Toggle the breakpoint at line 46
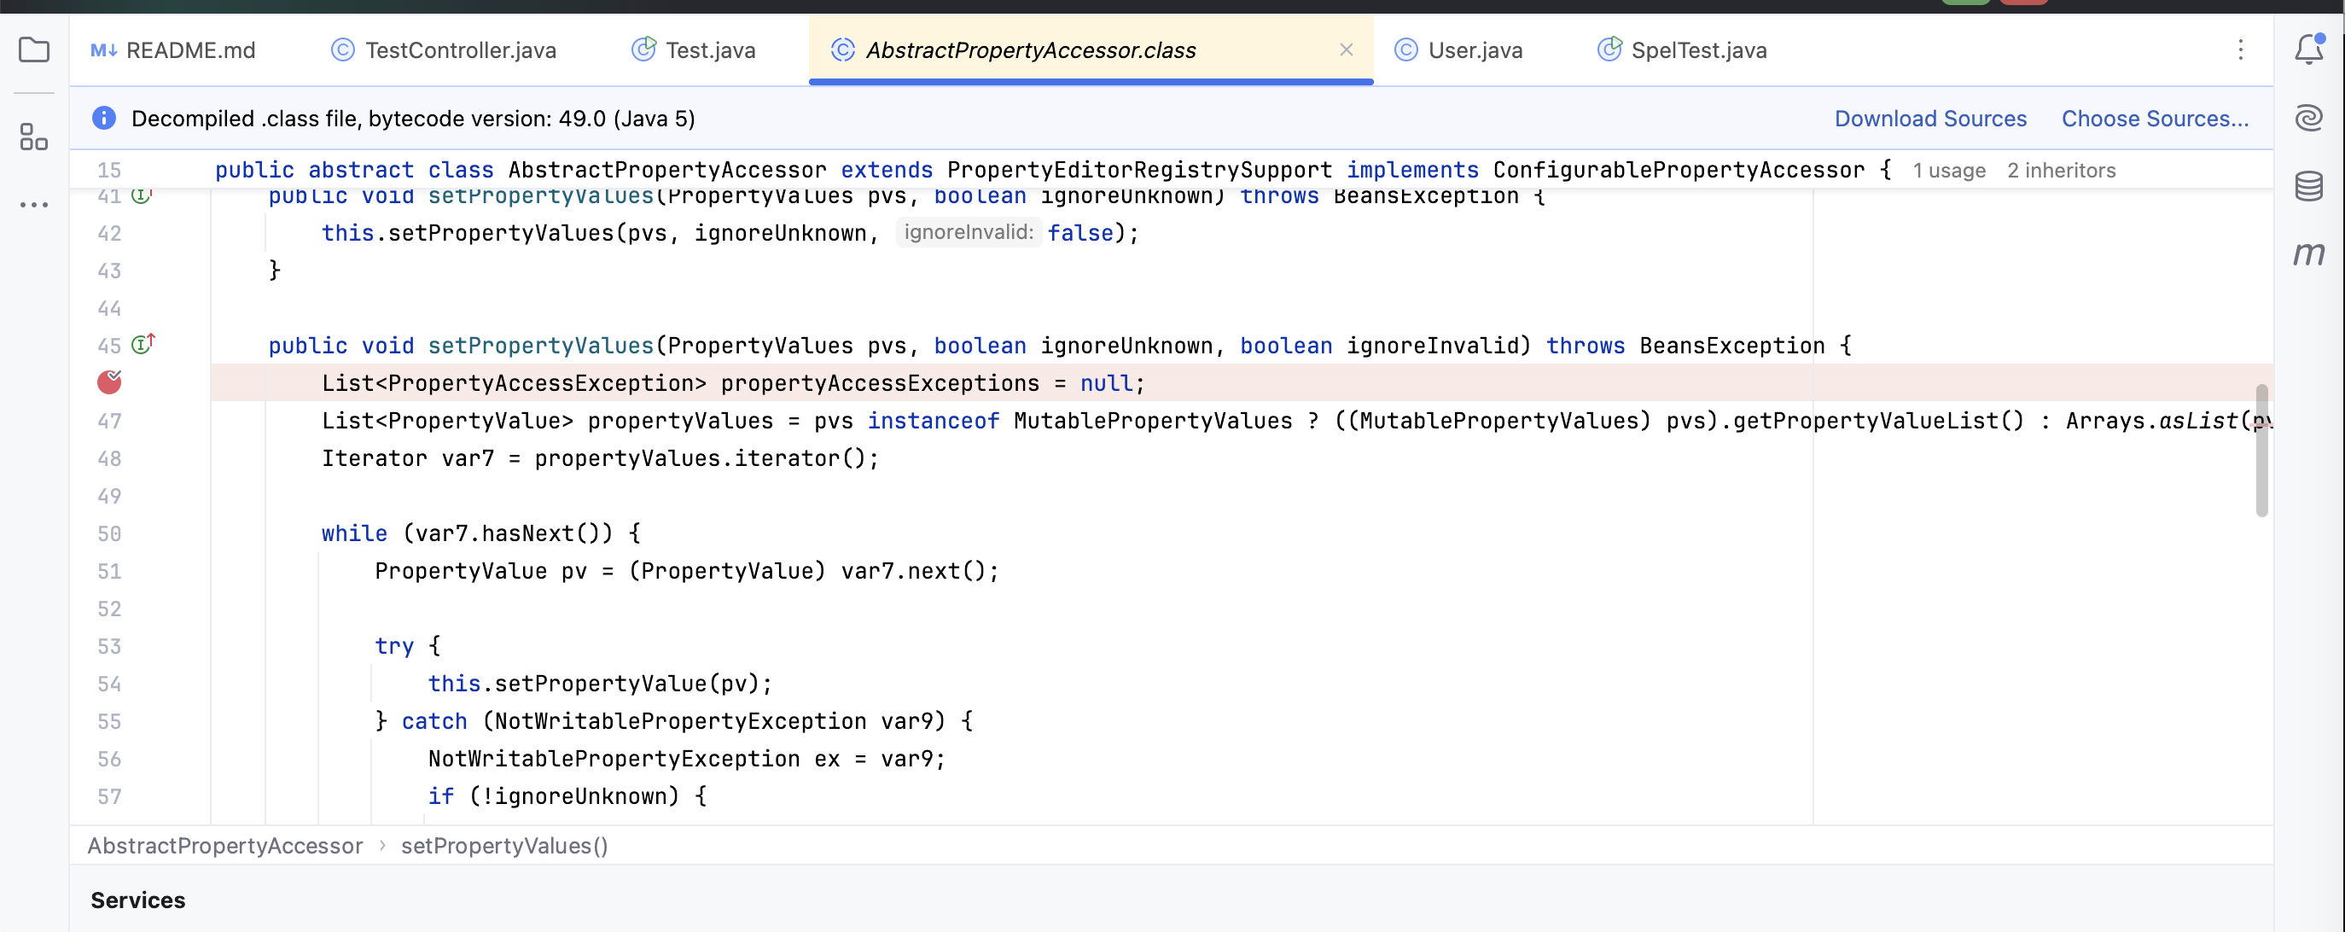2345x932 pixels. [x=109, y=382]
